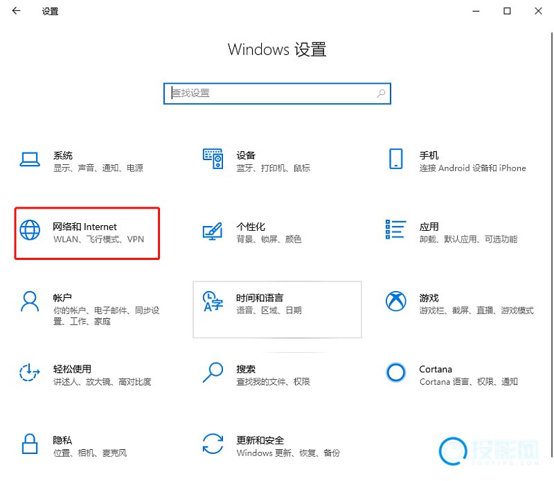Image resolution: width=554 pixels, height=481 pixels.
Task: Open the Update & Security refresh icon
Action: pos(213,444)
